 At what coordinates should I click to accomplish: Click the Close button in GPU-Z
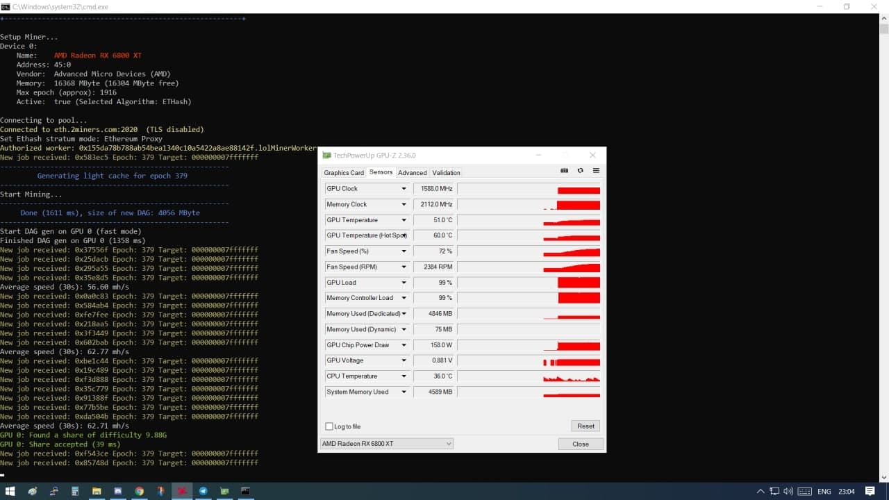tap(581, 444)
